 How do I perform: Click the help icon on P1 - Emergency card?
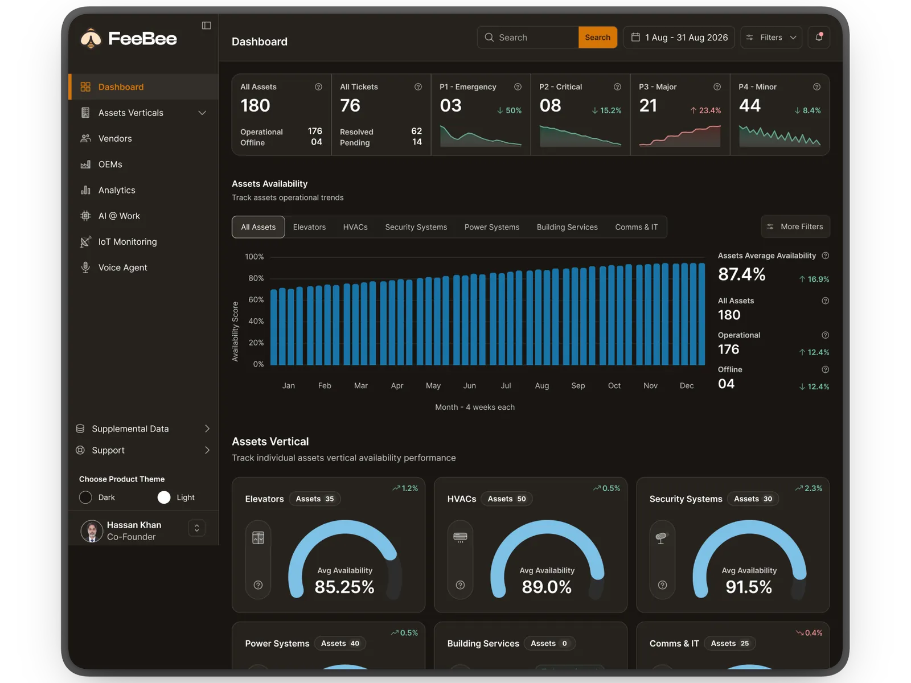(518, 87)
